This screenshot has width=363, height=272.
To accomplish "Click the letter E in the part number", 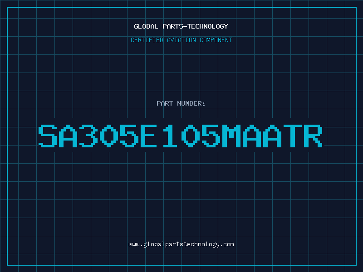I will (x=150, y=136).
